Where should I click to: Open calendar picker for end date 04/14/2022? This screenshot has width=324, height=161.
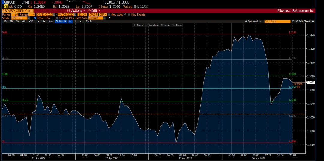[75, 15]
